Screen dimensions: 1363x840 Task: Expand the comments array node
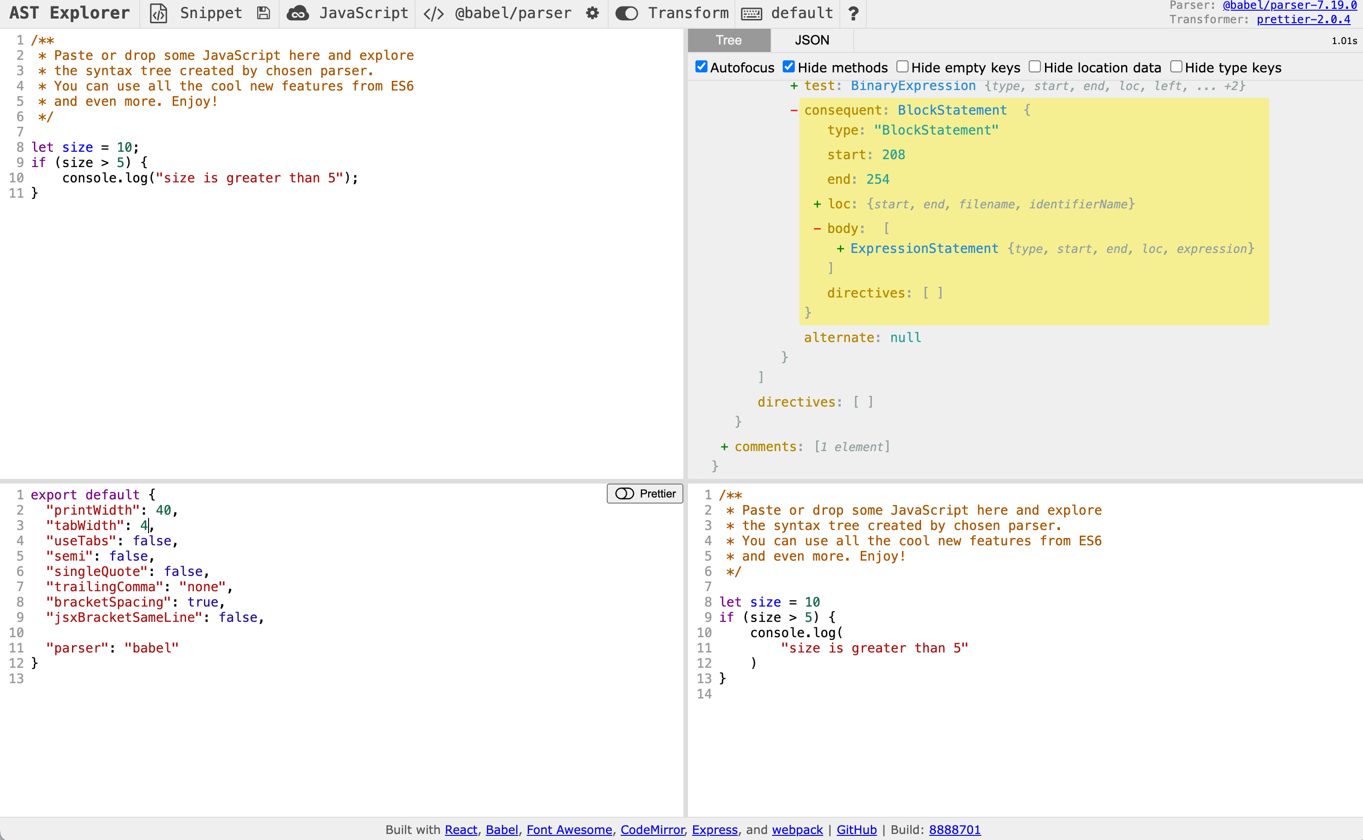[725, 446]
